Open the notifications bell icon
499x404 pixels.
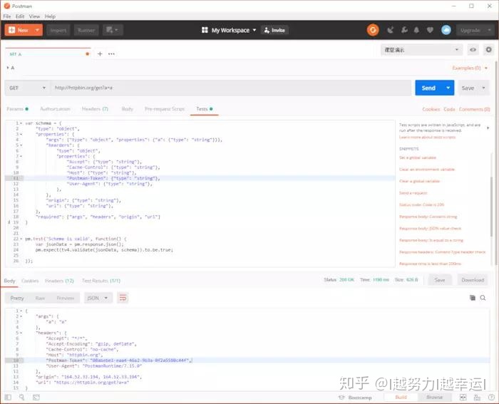tap(416, 30)
